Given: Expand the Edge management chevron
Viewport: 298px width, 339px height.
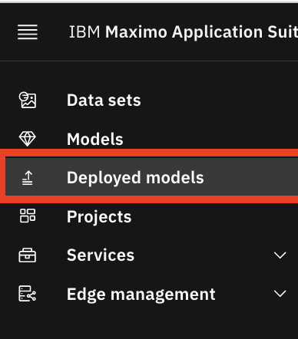Looking at the screenshot, I should (x=280, y=294).
